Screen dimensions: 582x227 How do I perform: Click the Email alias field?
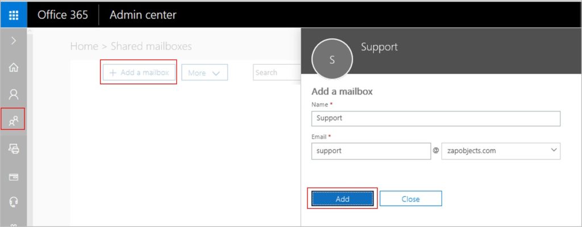pyautogui.click(x=371, y=151)
